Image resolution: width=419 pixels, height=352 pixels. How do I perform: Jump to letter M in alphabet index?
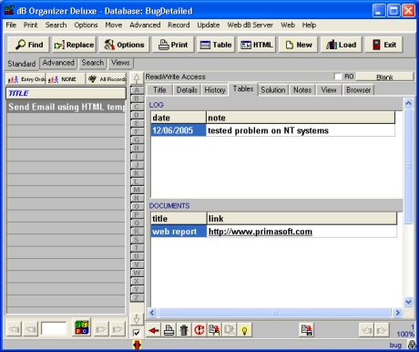(137, 190)
